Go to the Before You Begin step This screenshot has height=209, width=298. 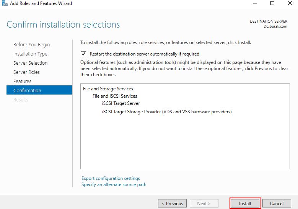[31, 44]
